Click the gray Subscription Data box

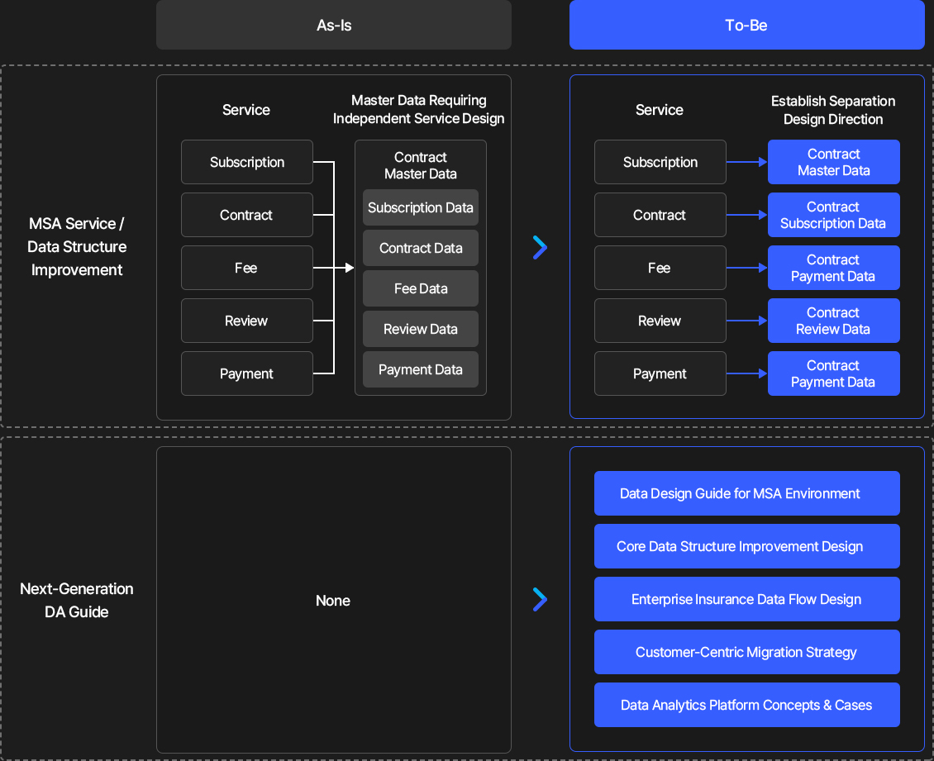click(x=421, y=208)
